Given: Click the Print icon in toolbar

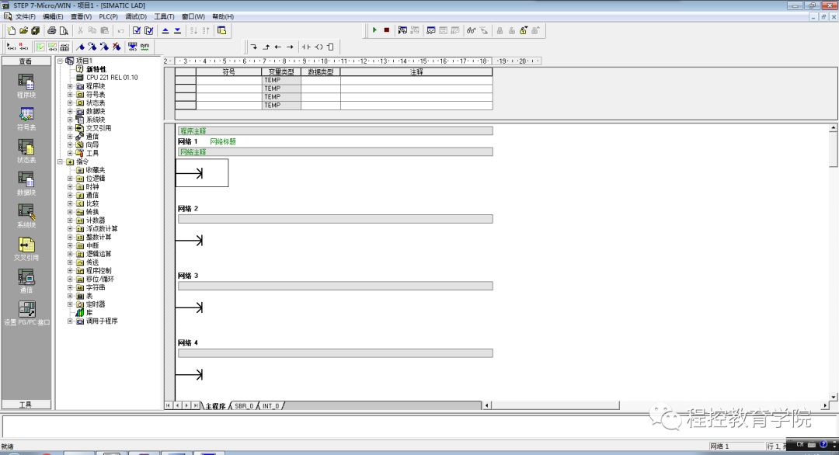Looking at the screenshot, I should [x=52, y=30].
